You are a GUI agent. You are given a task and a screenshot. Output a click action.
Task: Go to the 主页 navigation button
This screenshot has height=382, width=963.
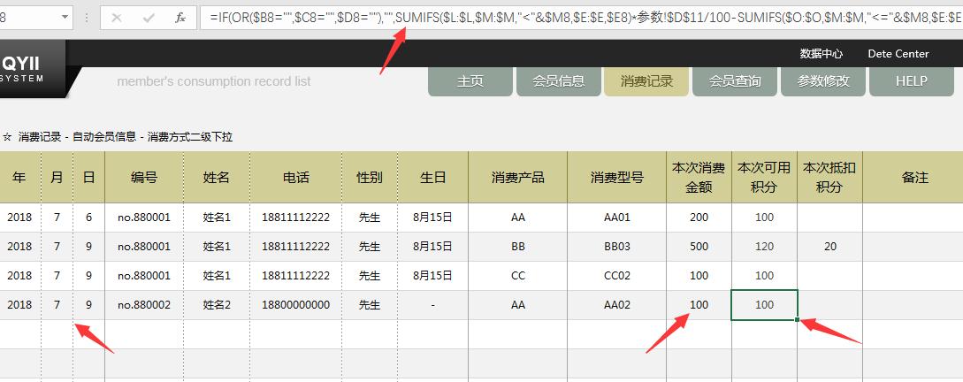coord(470,81)
